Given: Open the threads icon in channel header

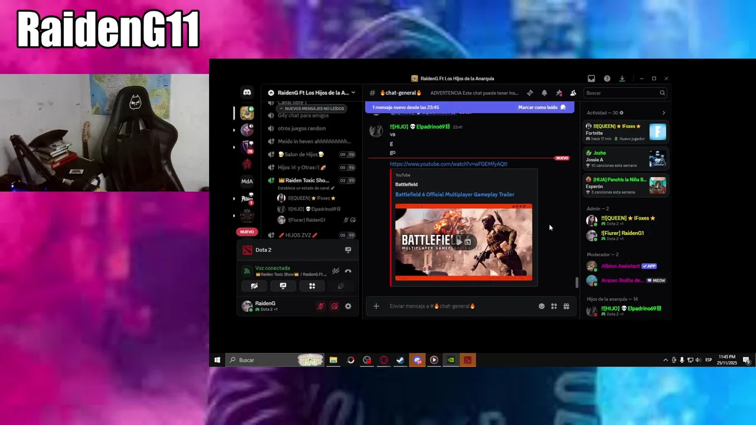Looking at the screenshot, I should coord(530,93).
